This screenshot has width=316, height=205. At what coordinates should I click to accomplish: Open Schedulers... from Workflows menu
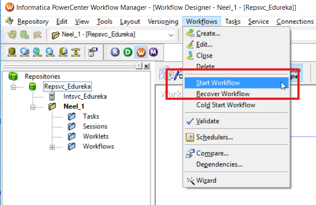click(236, 137)
